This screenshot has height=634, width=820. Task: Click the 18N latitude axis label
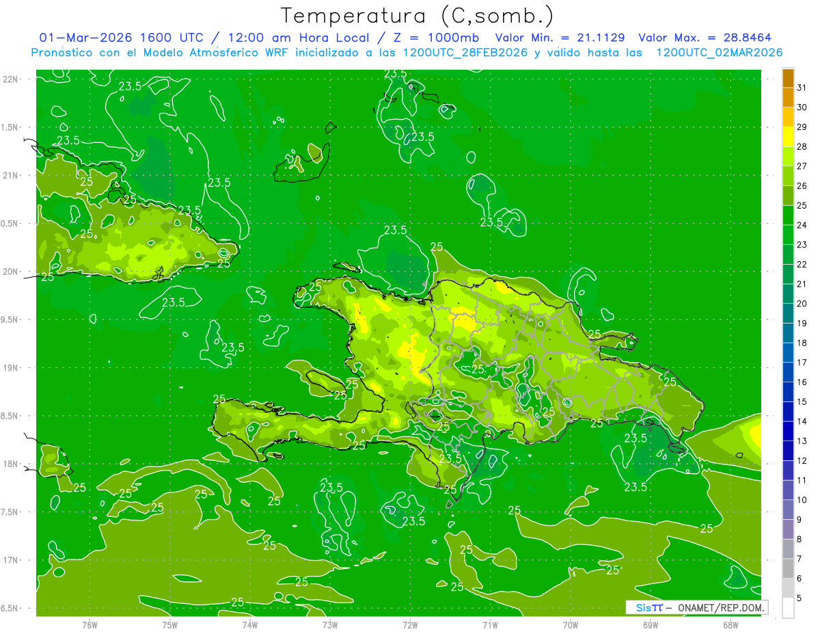pyautogui.click(x=10, y=464)
